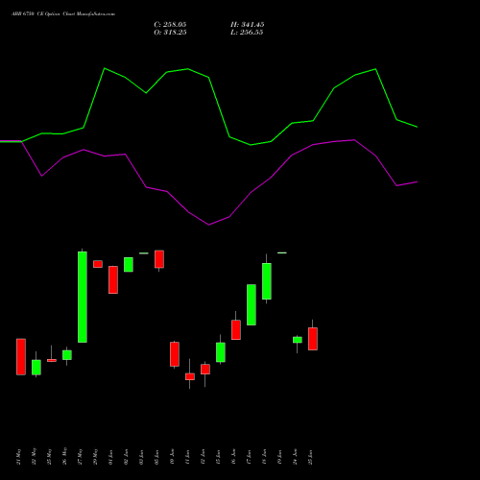Click the 25 Jun date label
The width and height of the screenshot is (480, 480).
click(x=310, y=457)
